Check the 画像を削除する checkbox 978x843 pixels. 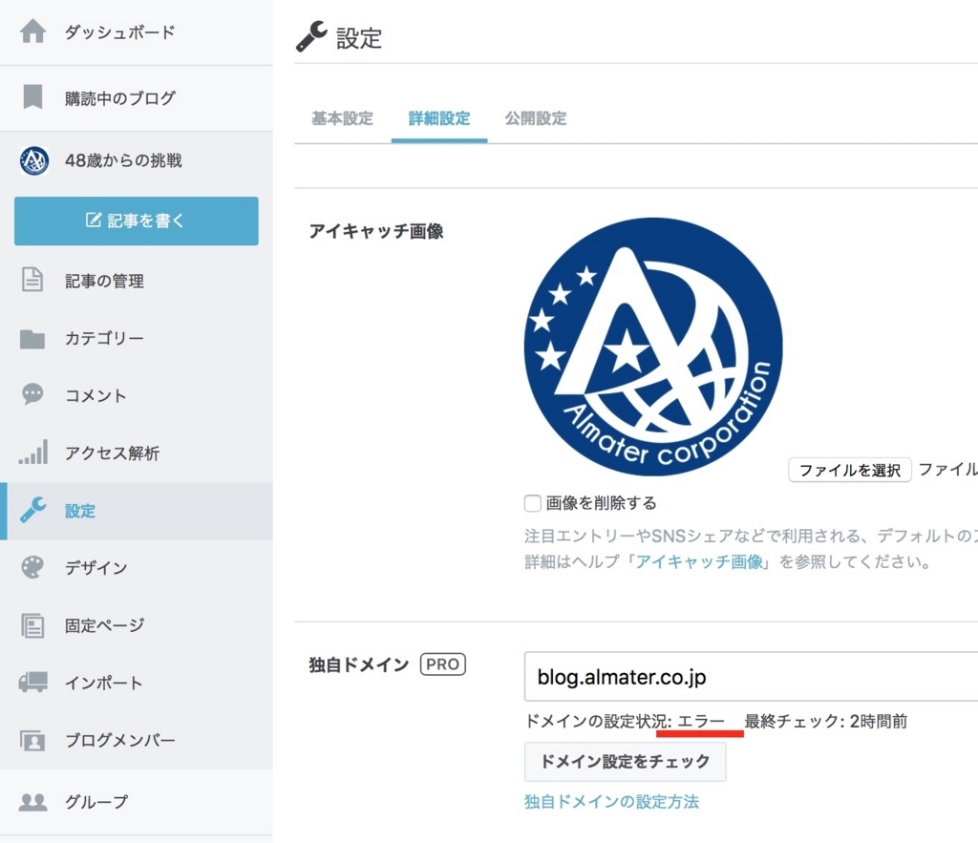coord(533,502)
